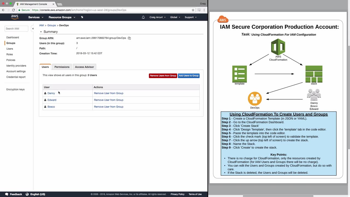Open the Craig Arcuri account menu

point(157,17)
